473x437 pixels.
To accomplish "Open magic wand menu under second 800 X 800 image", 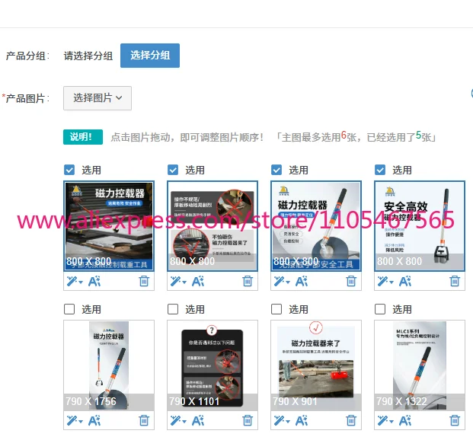I will (x=178, y=282).
